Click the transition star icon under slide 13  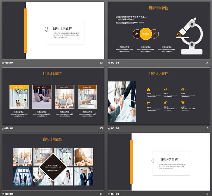(x=3, y=63)
